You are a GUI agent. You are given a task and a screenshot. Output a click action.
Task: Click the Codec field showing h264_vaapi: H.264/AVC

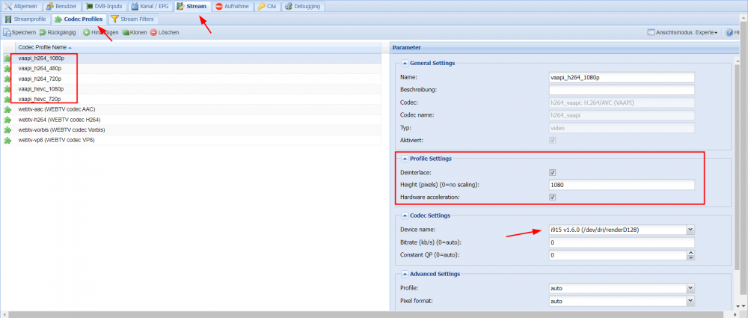pyautogui.click(x=622, y=103)
